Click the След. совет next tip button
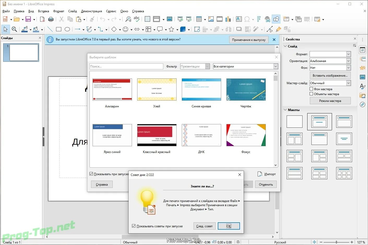Screen dimensions: 368x245 point(204,226)
